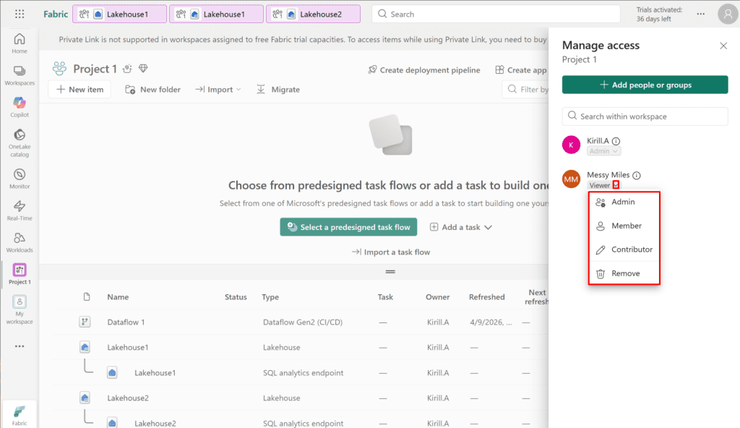740x428 pixels.
Task: Expand the Viewer role dropdown for Messy Miles
Action: (616, 185)
